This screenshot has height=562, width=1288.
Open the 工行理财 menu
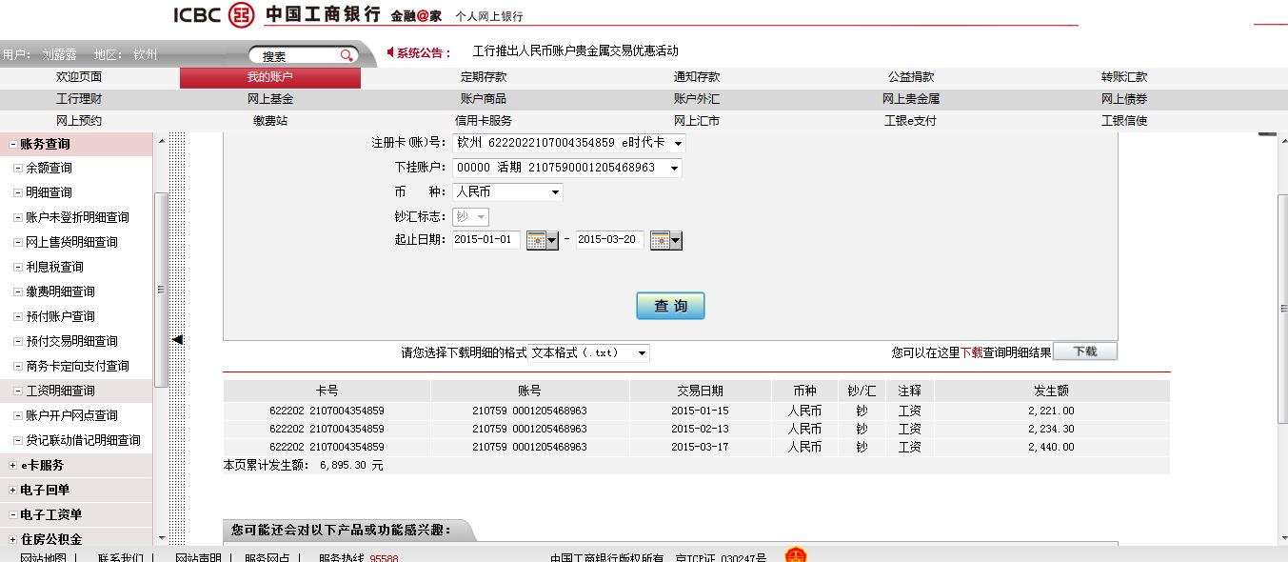[x=79, y=99]
